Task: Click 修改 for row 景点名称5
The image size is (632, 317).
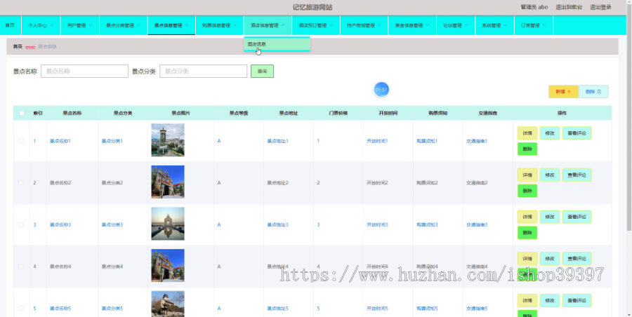Action: coord(550,300)
